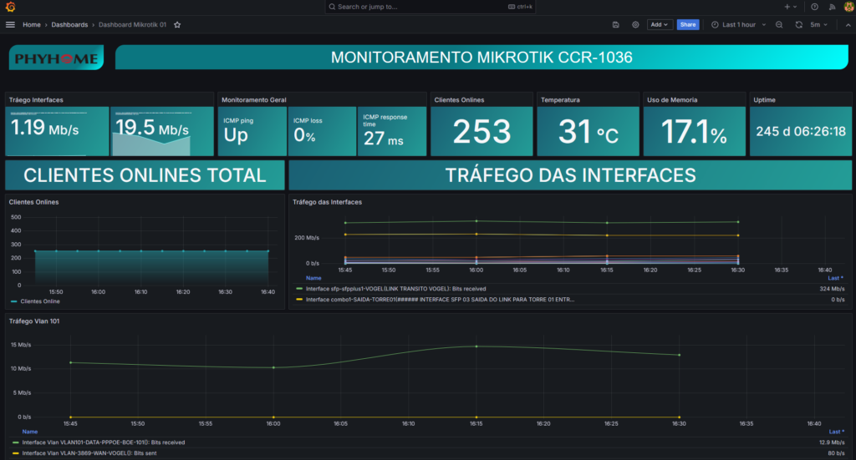This screenshot has height=460, width=856.
Task: Open the help question mark icon
Action: coord(814,7)
